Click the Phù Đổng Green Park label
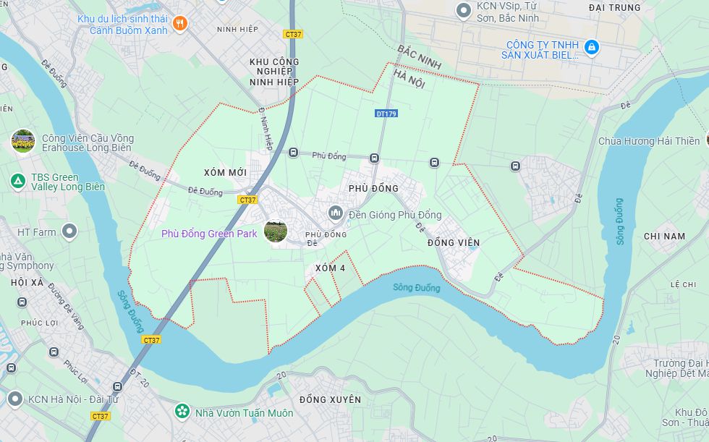Image resolution: width=709 pixels, height=442 pixels. [x=209, y=234]
